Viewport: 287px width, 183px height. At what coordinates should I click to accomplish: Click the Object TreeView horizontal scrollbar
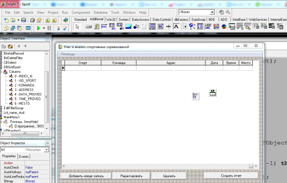[22, 134]
